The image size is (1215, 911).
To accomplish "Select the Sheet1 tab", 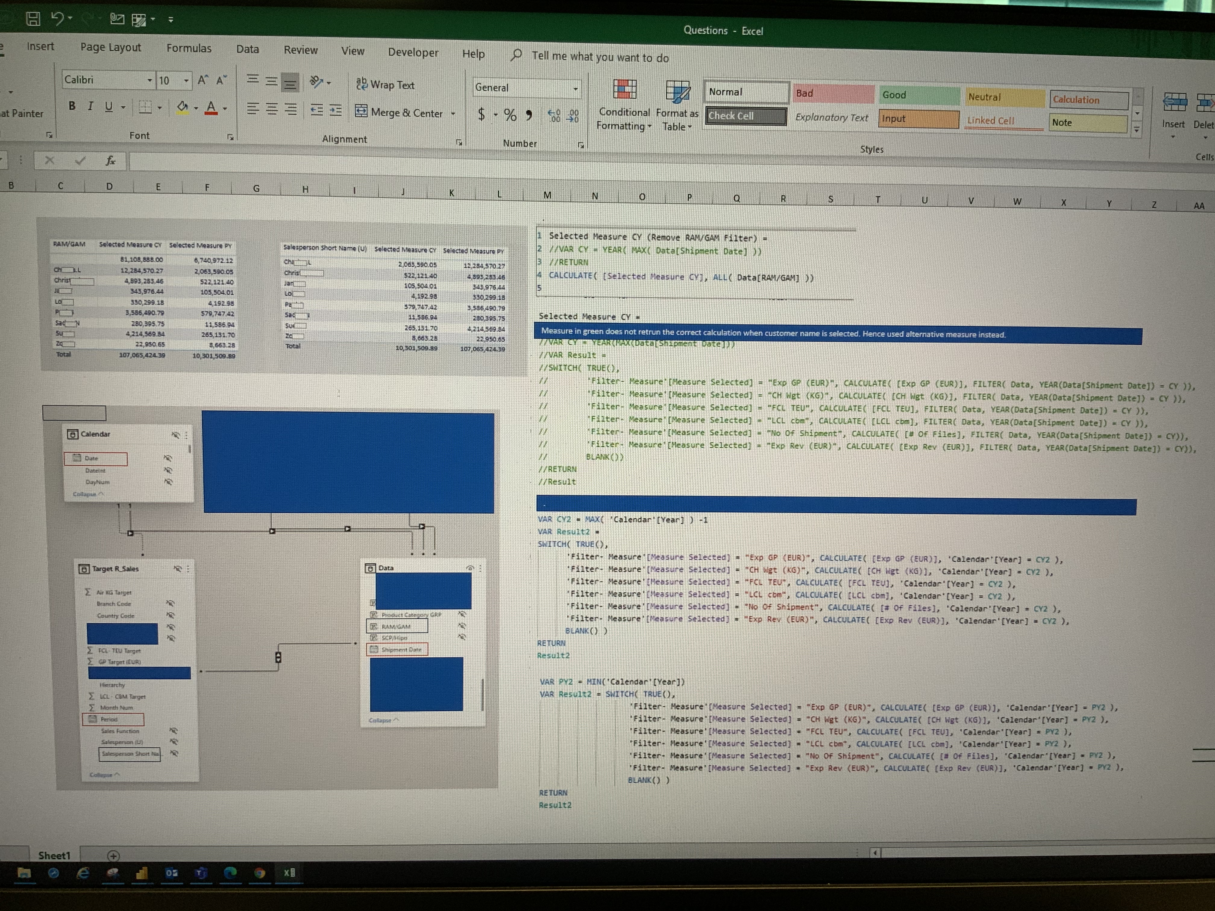I will [x=54, y=855].
